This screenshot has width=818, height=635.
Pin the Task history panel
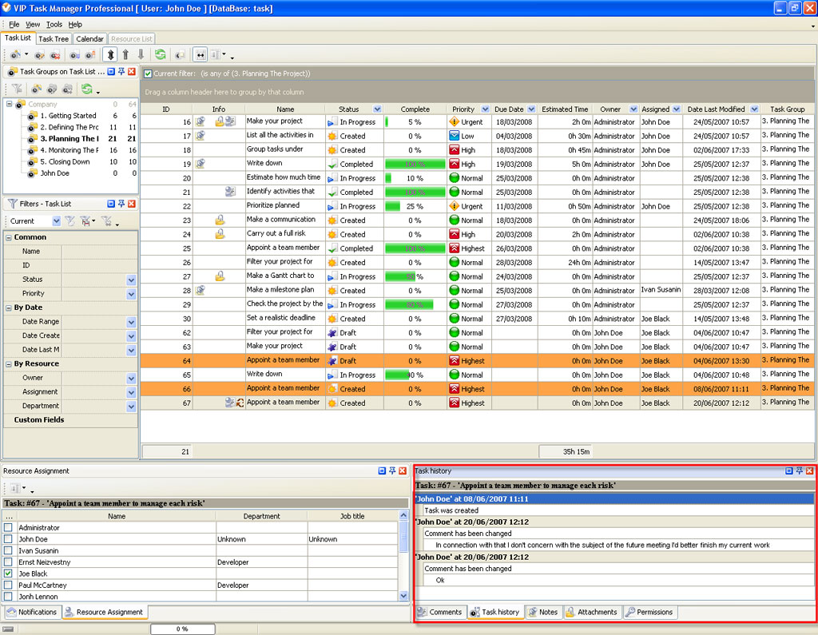pyautogui.click(x=800, y=471)
